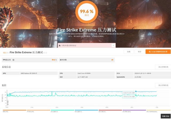Toggle the GPU 负载 (%) legend series
Image resolution: width=171 pixels, height=122 pixels.
coord(110,111)
